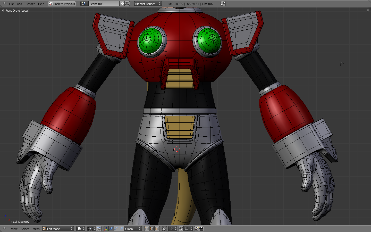
Task: Expand the tool shelf with the left plus icon
Action: 3,11
